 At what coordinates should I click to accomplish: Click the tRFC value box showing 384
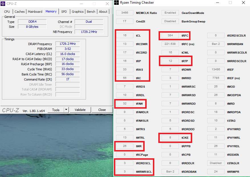point(170,35)
